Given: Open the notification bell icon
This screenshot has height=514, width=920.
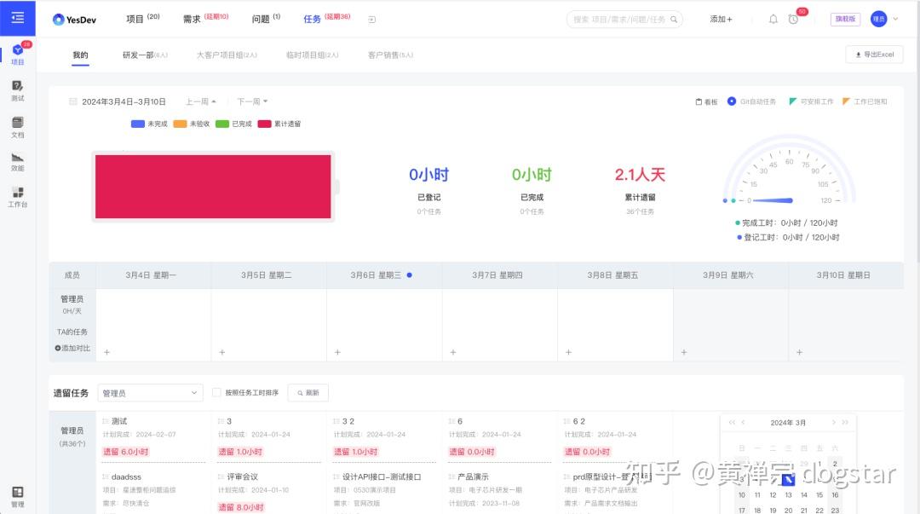Looking at the screenshot, I should click(x=772, y=19).
